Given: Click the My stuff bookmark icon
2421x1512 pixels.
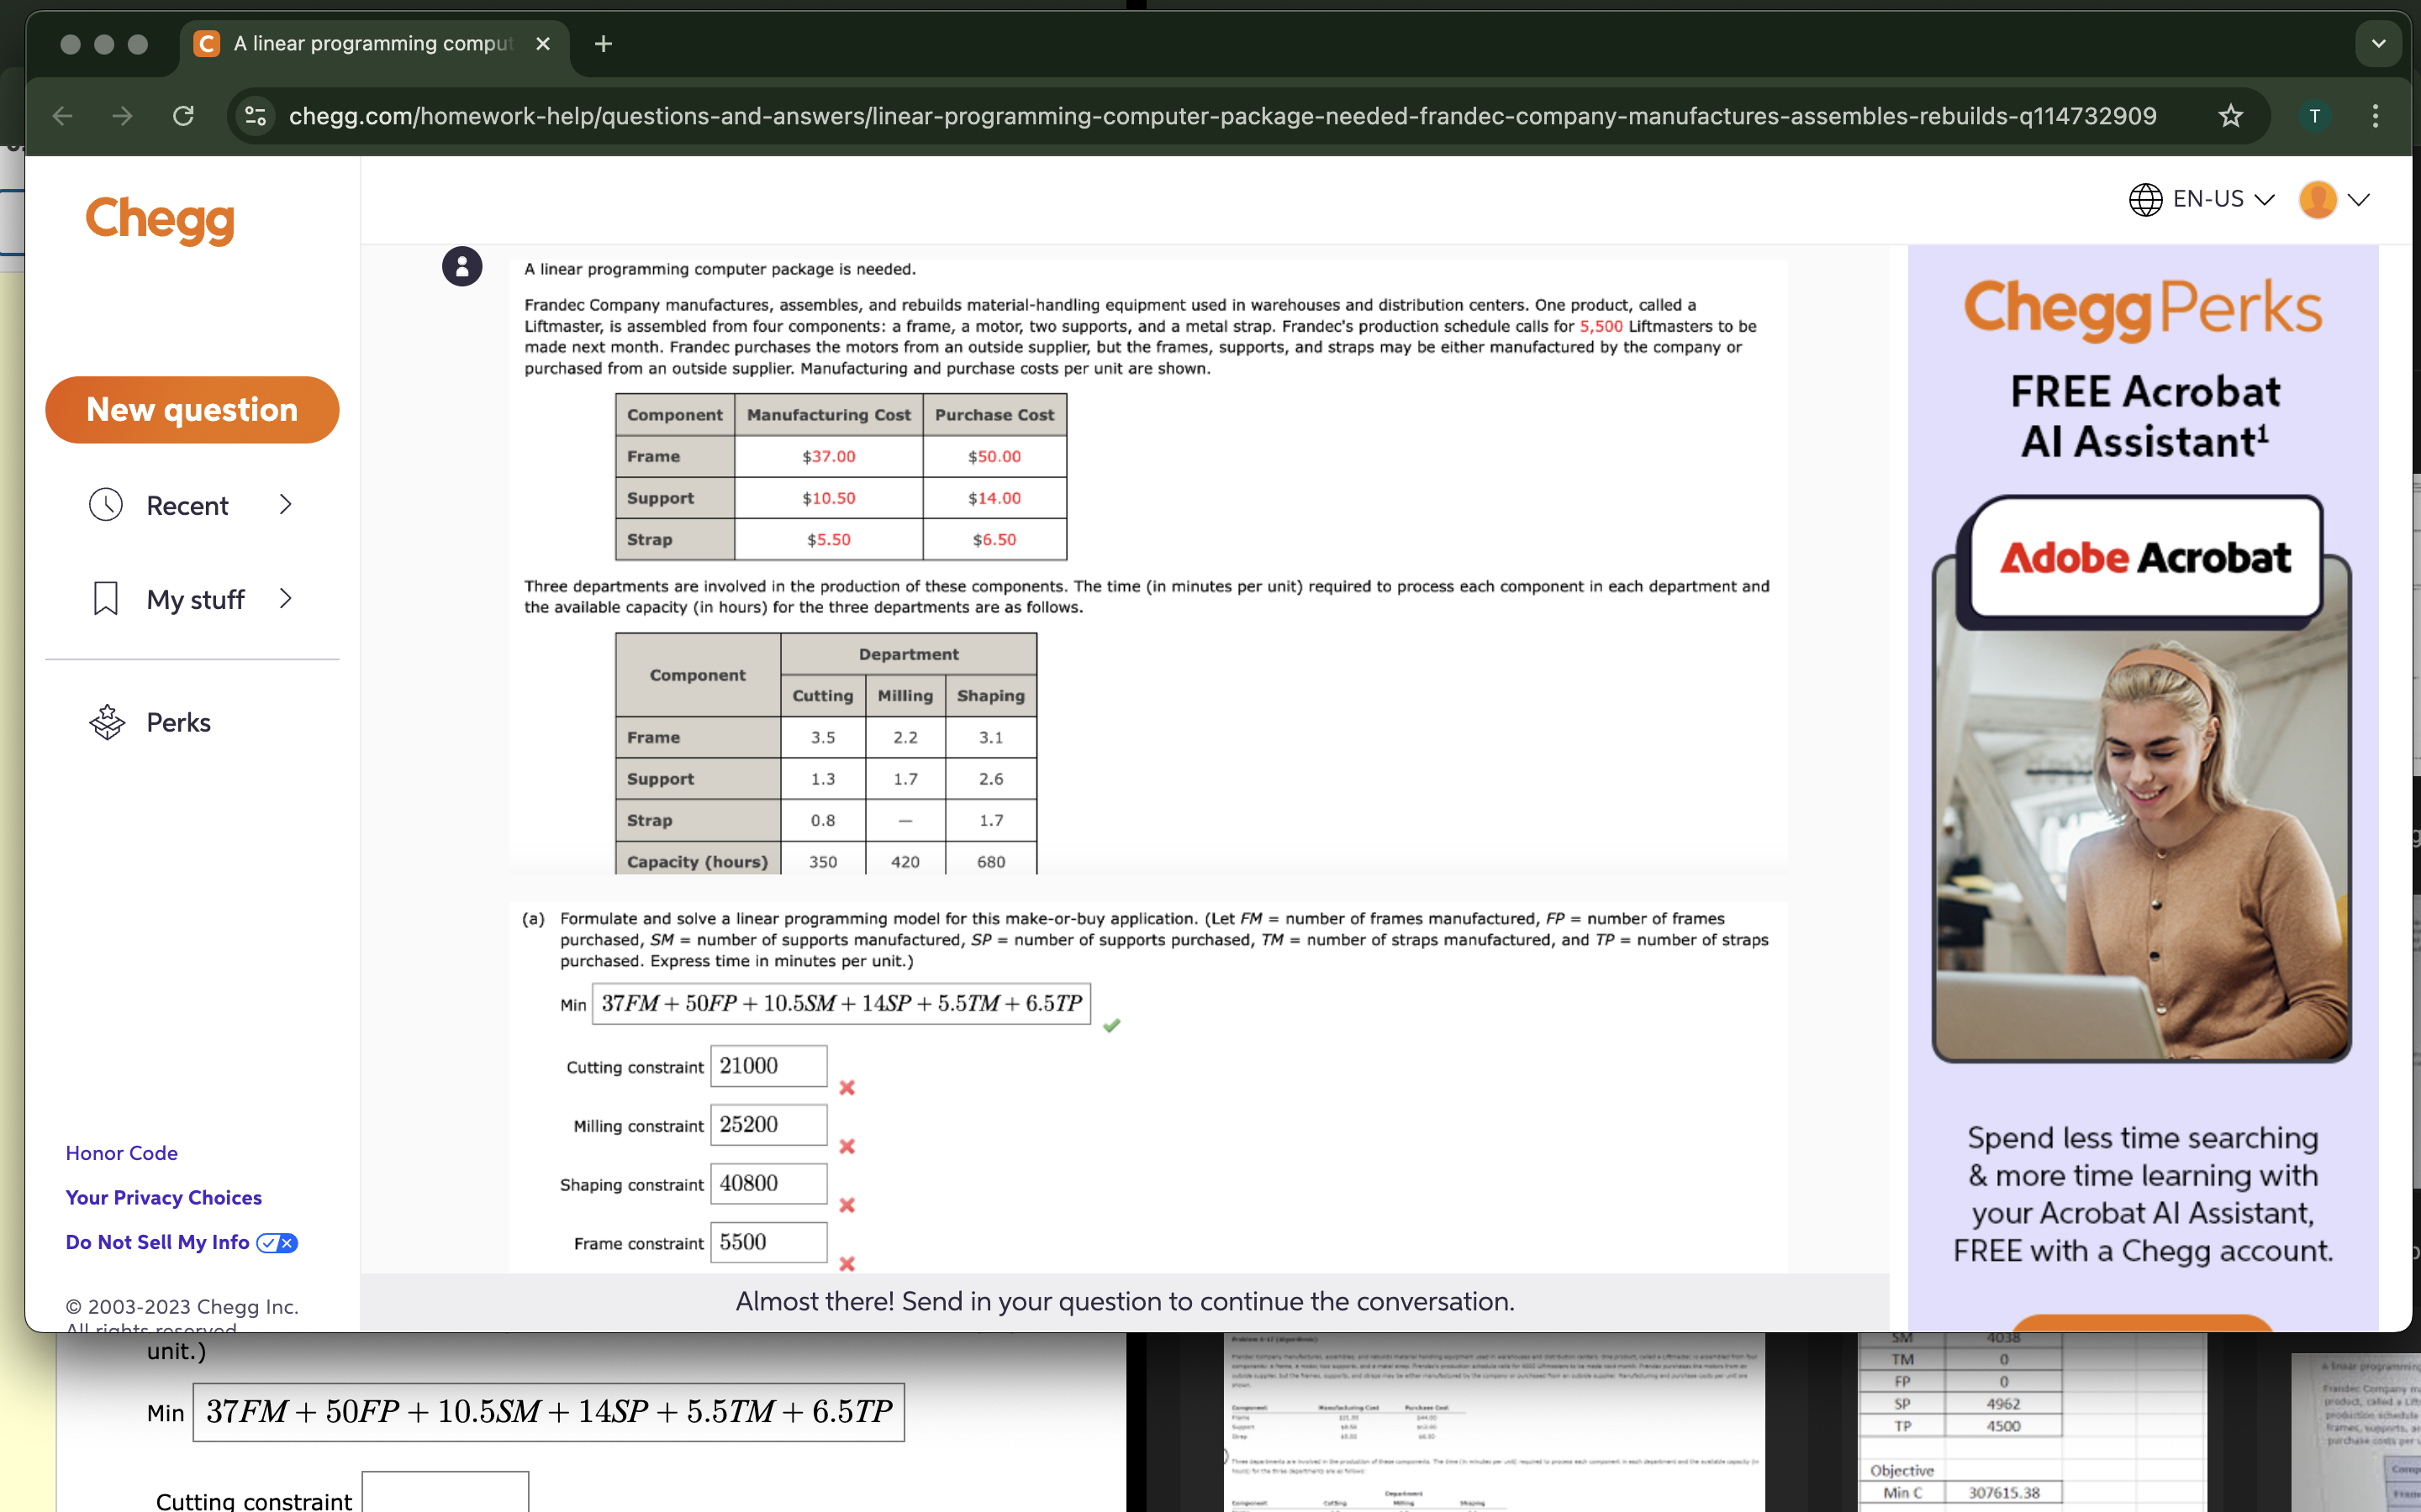Looking at the screenshot, I should (106, 598).
